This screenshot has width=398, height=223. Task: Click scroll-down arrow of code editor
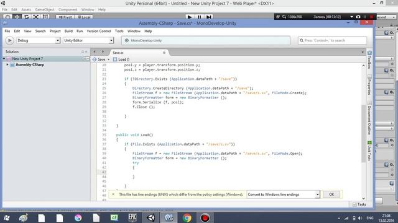pyautogui.click(x=363, y=199)
